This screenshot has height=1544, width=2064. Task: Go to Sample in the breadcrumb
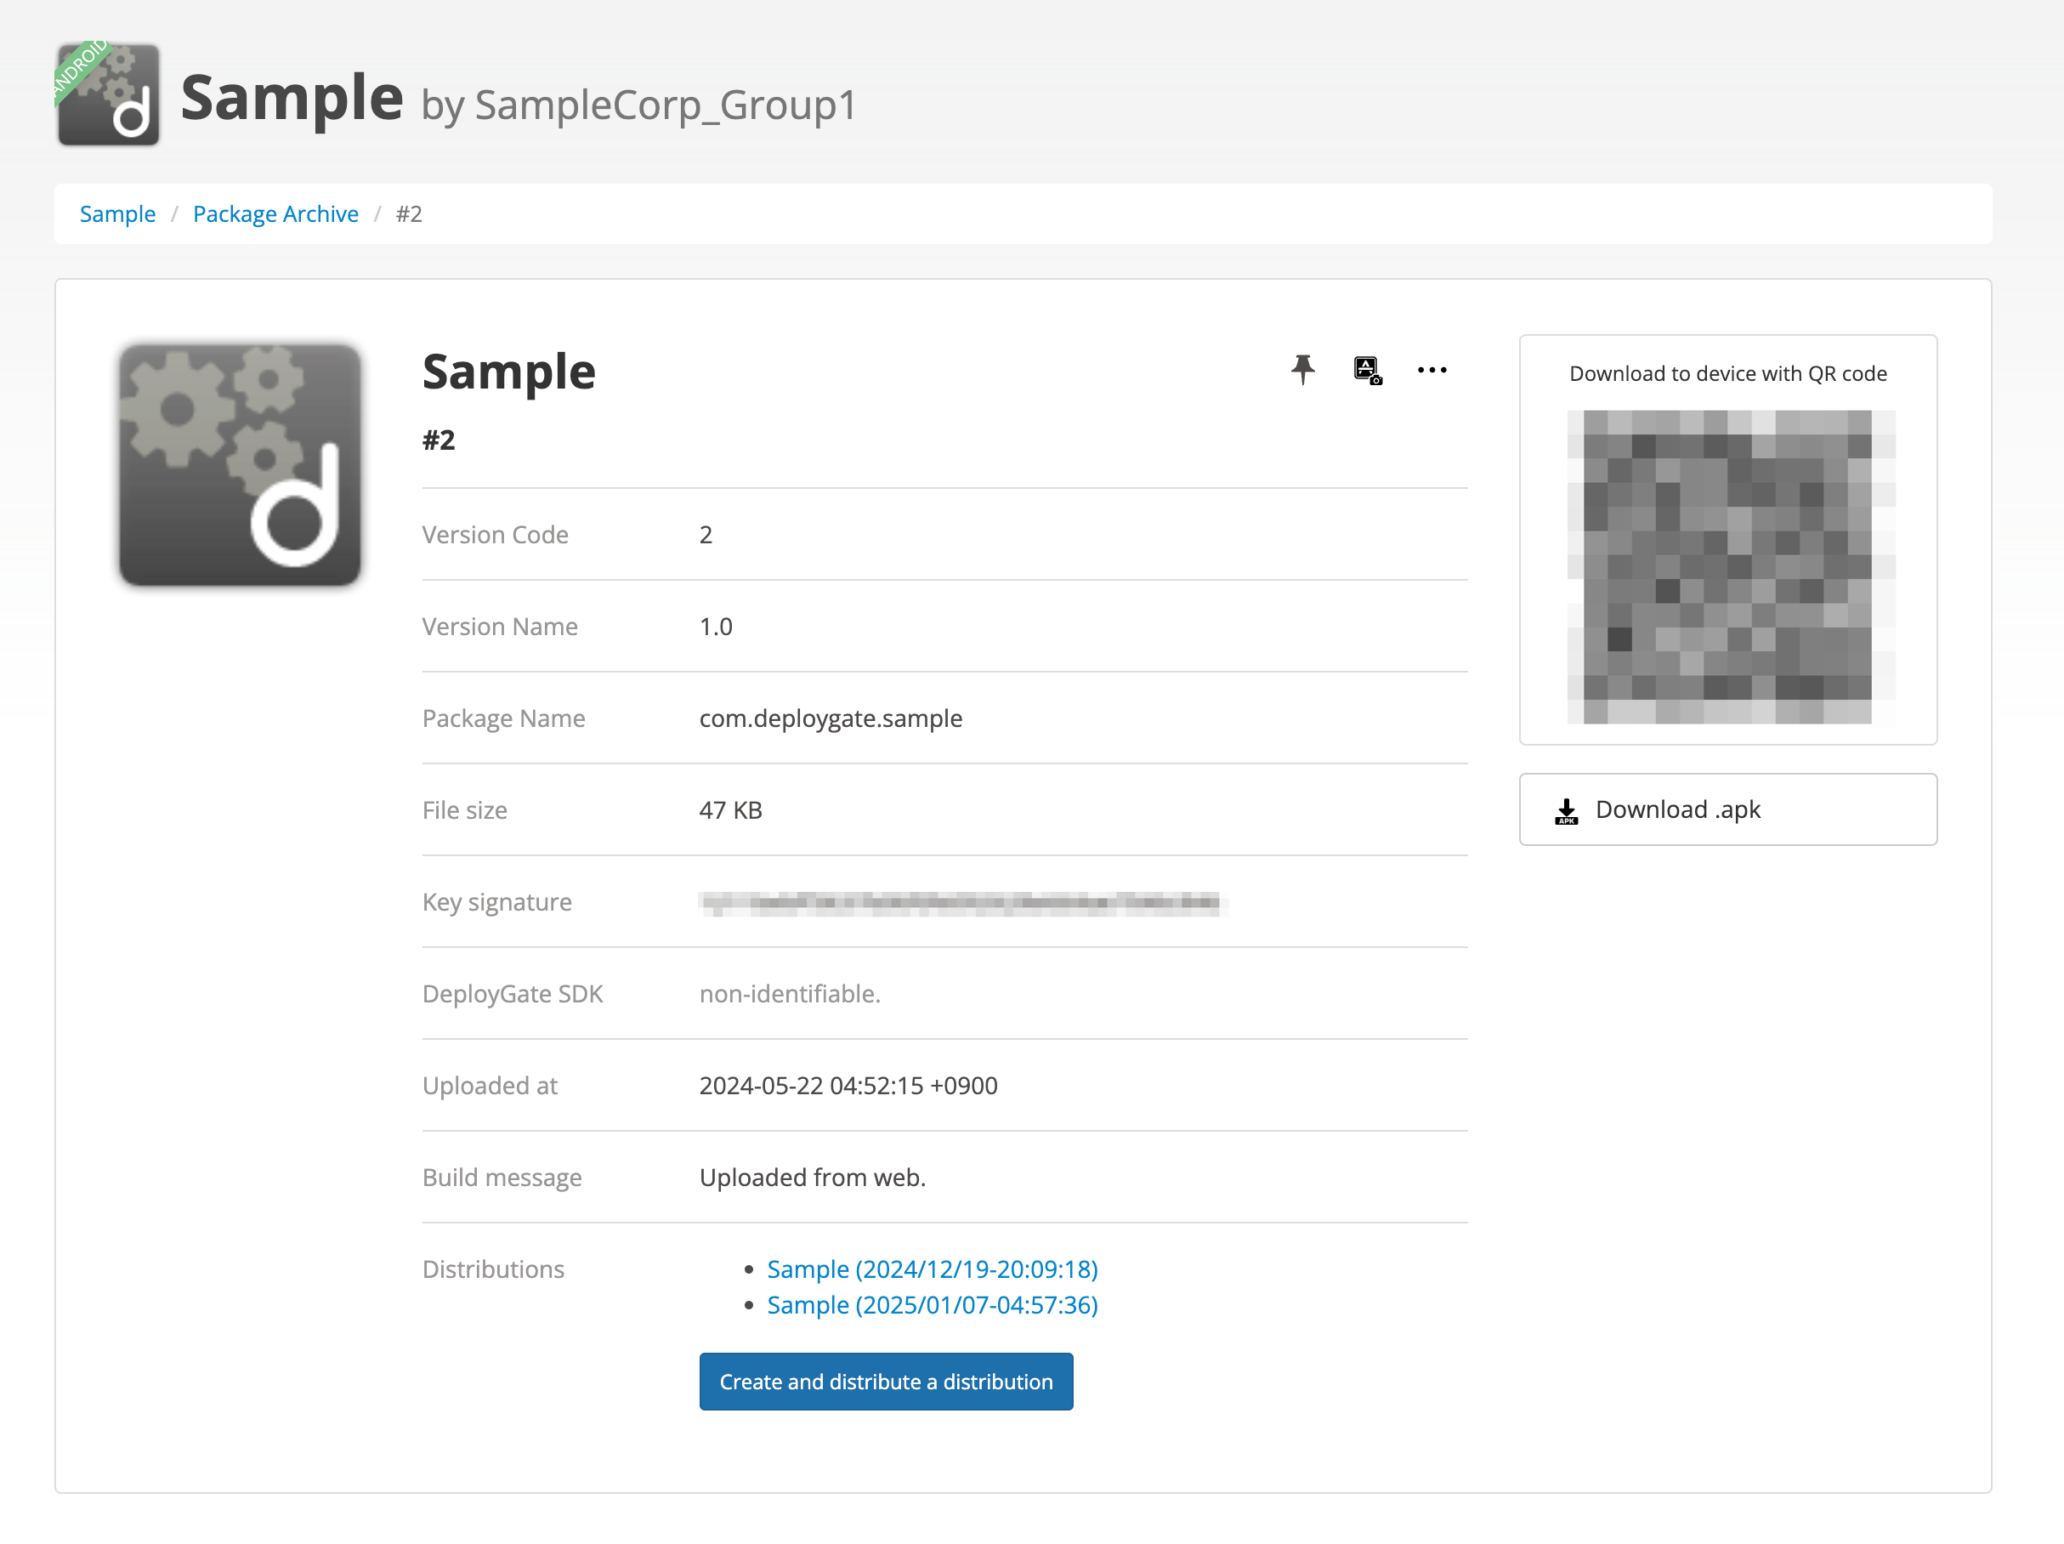point(117,213)
